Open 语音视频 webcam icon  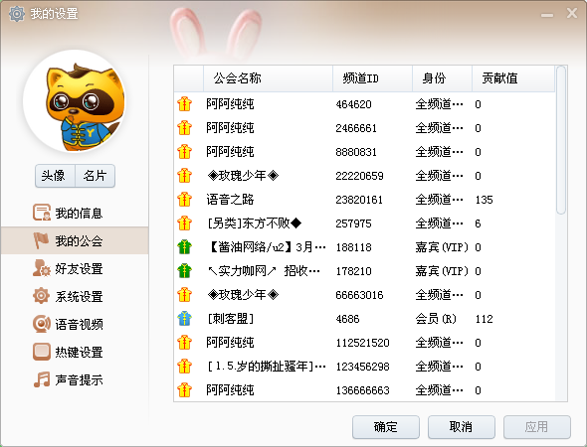pyautogui.click(x=41, y=324)
